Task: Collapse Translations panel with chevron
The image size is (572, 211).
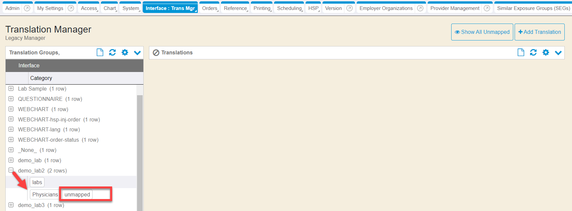Action: 558,53
